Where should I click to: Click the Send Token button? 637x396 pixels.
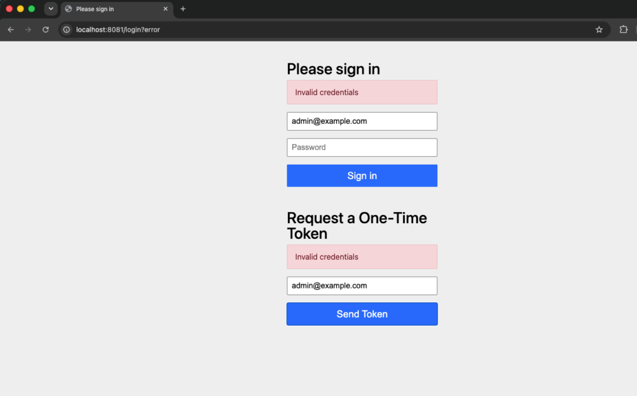362,314
